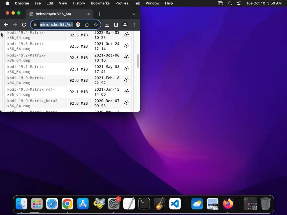Image resolution: width=287 pixels, height=215 pixels.
Task: Launch Terminal from the Dock
Action: tap(144, 204)
